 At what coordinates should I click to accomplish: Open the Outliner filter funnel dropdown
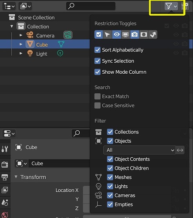pos(171,6)
